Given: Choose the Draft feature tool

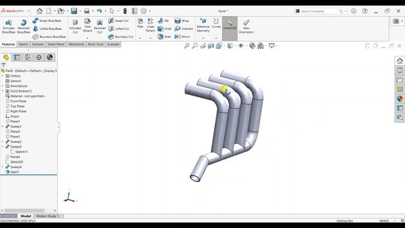Looking at the screenshot, I should (x=165, y=28).
